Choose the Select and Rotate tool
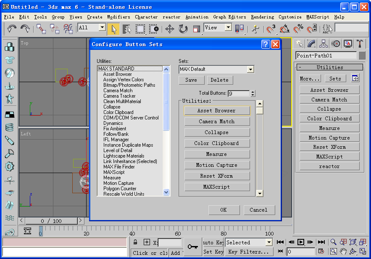 (x=183, y=29)
